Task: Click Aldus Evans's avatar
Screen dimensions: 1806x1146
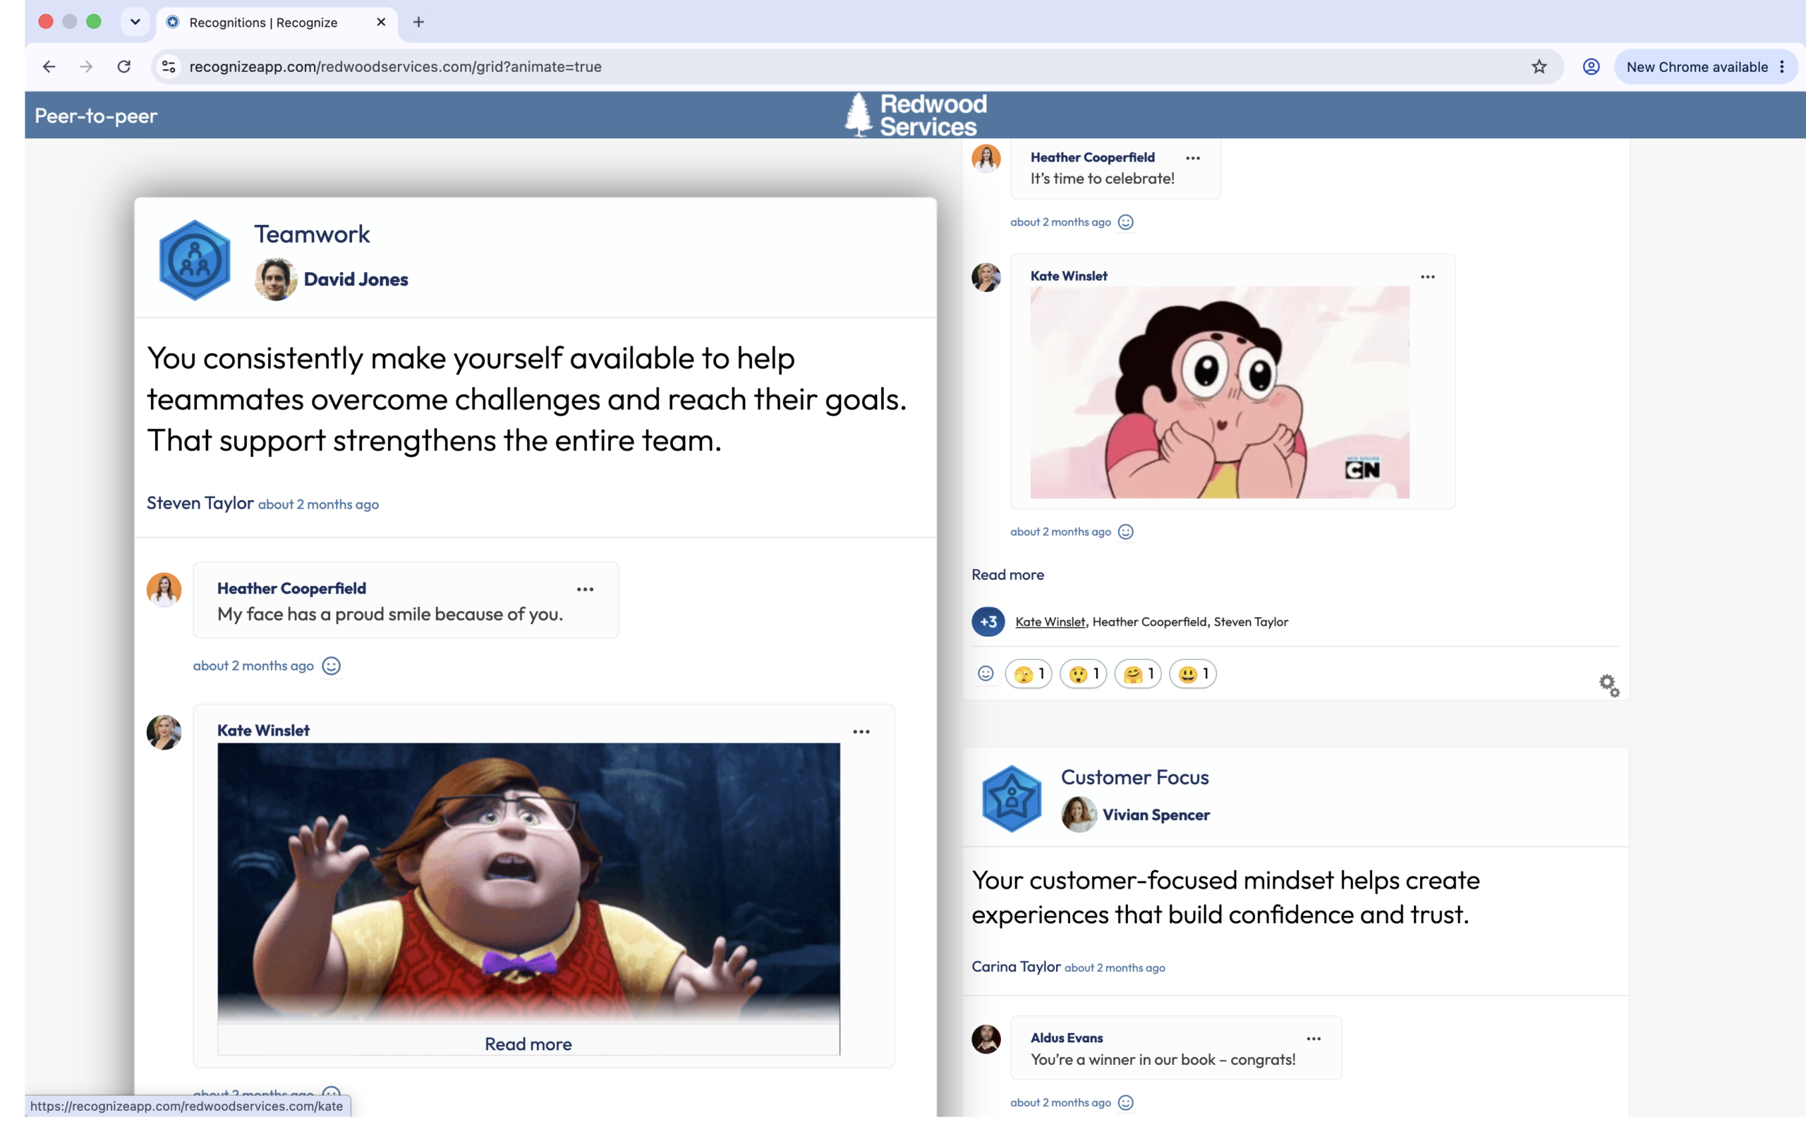Action: pyautogui.click(x=986, y=1040)
